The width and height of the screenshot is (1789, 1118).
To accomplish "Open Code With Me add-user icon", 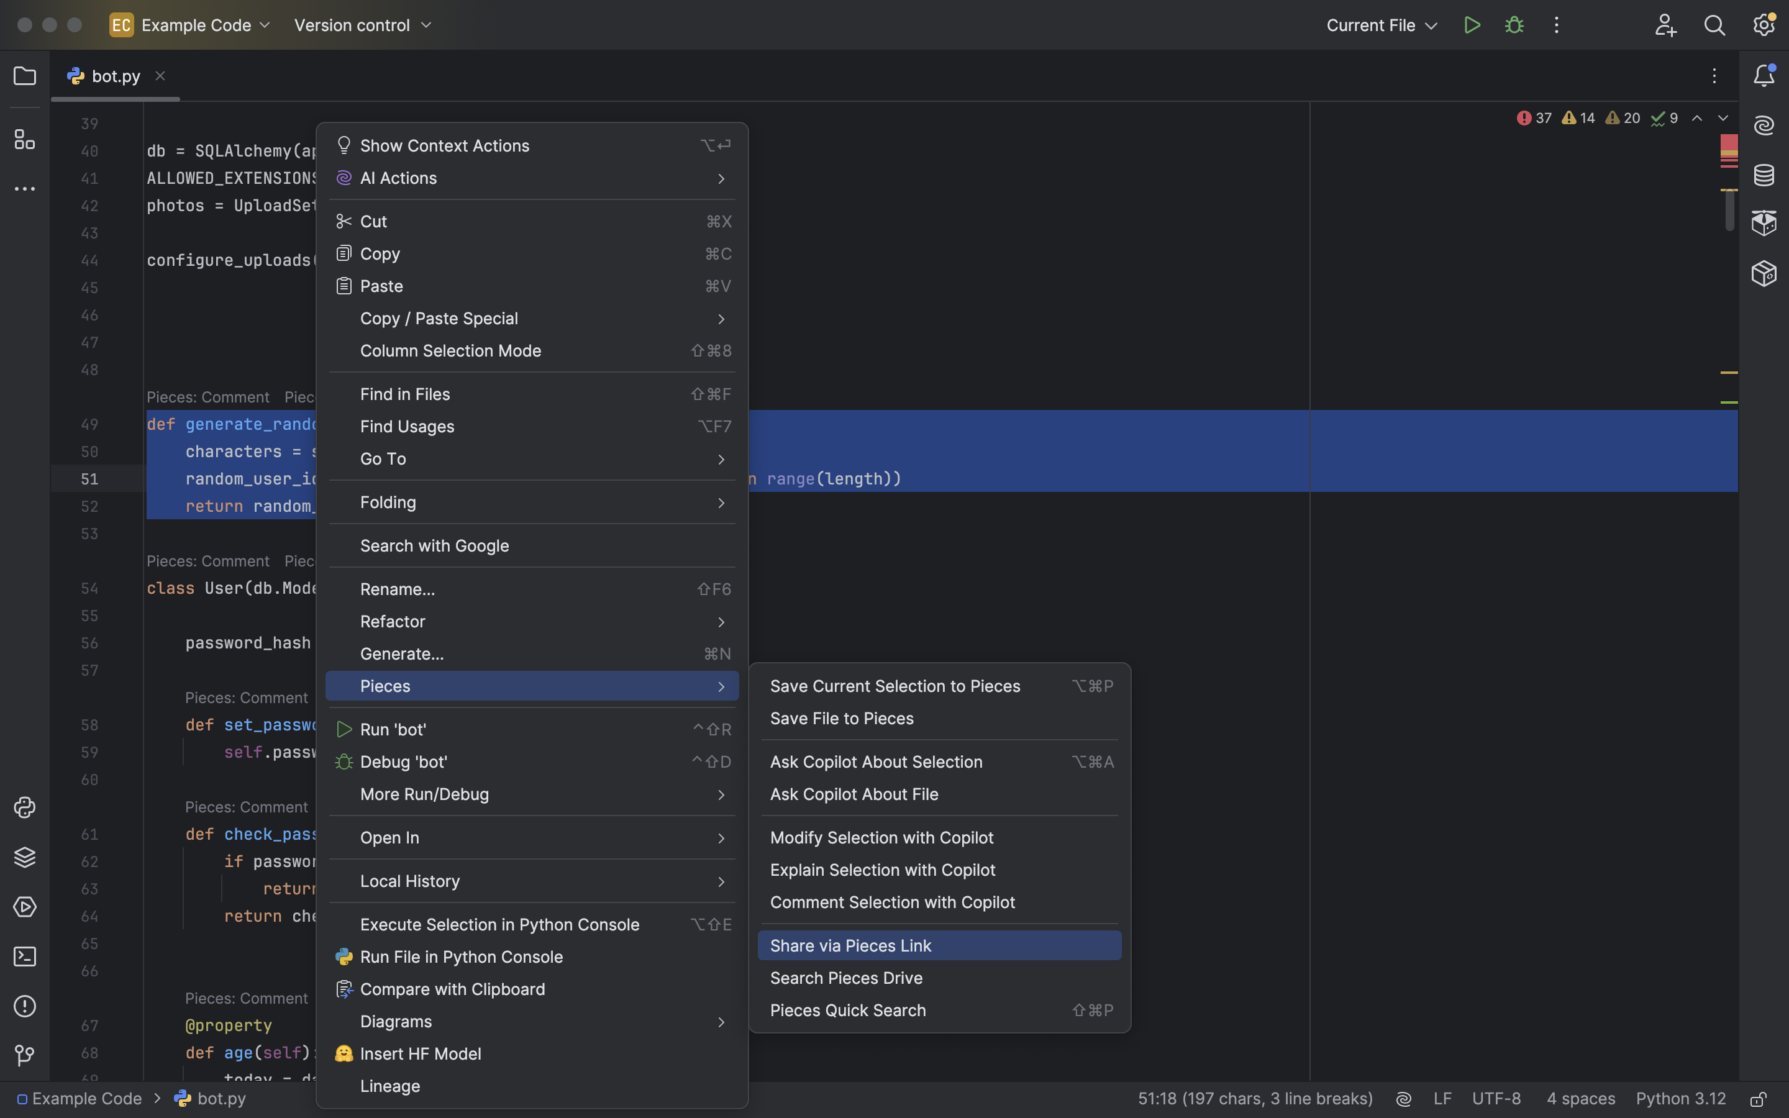I will (x=1665, y=25).
